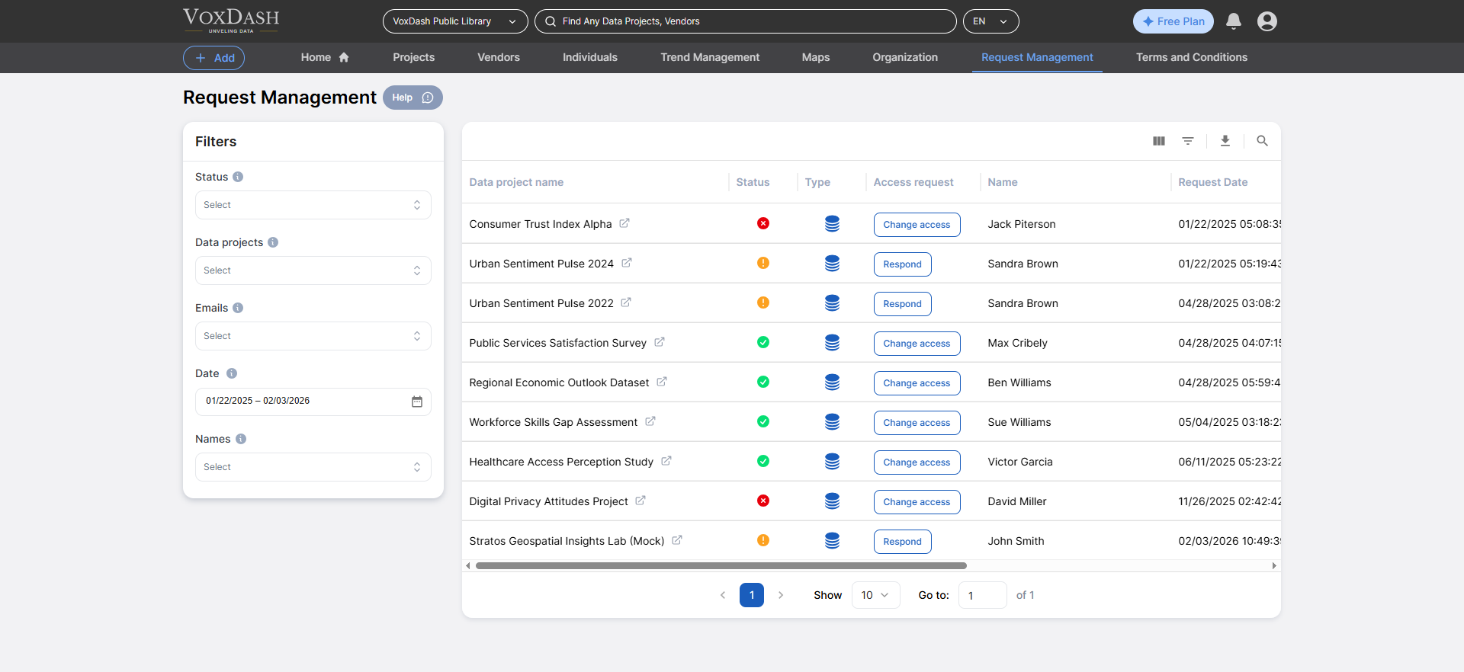Screen dimensions: 1464x672
Task: Click Status filter info icon
Action: [x=238, y=177]
